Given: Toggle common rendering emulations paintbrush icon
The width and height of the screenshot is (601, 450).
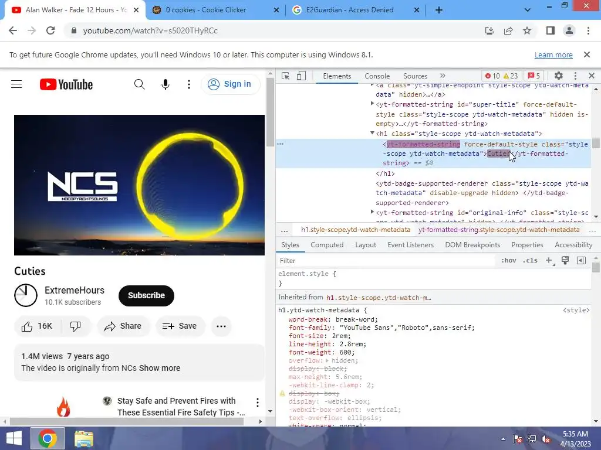Looking at the screenshot, I should coord(565,261).
